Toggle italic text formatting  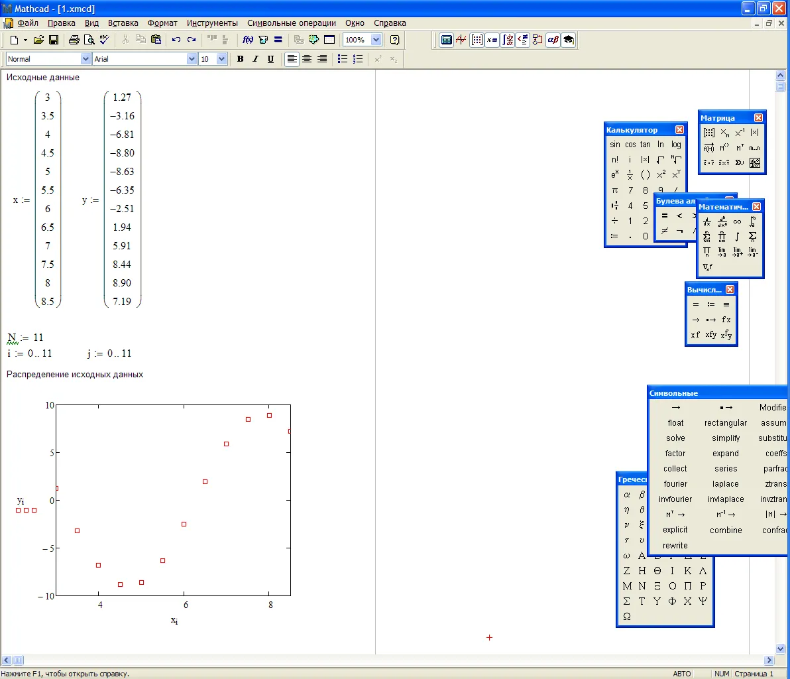255,59
